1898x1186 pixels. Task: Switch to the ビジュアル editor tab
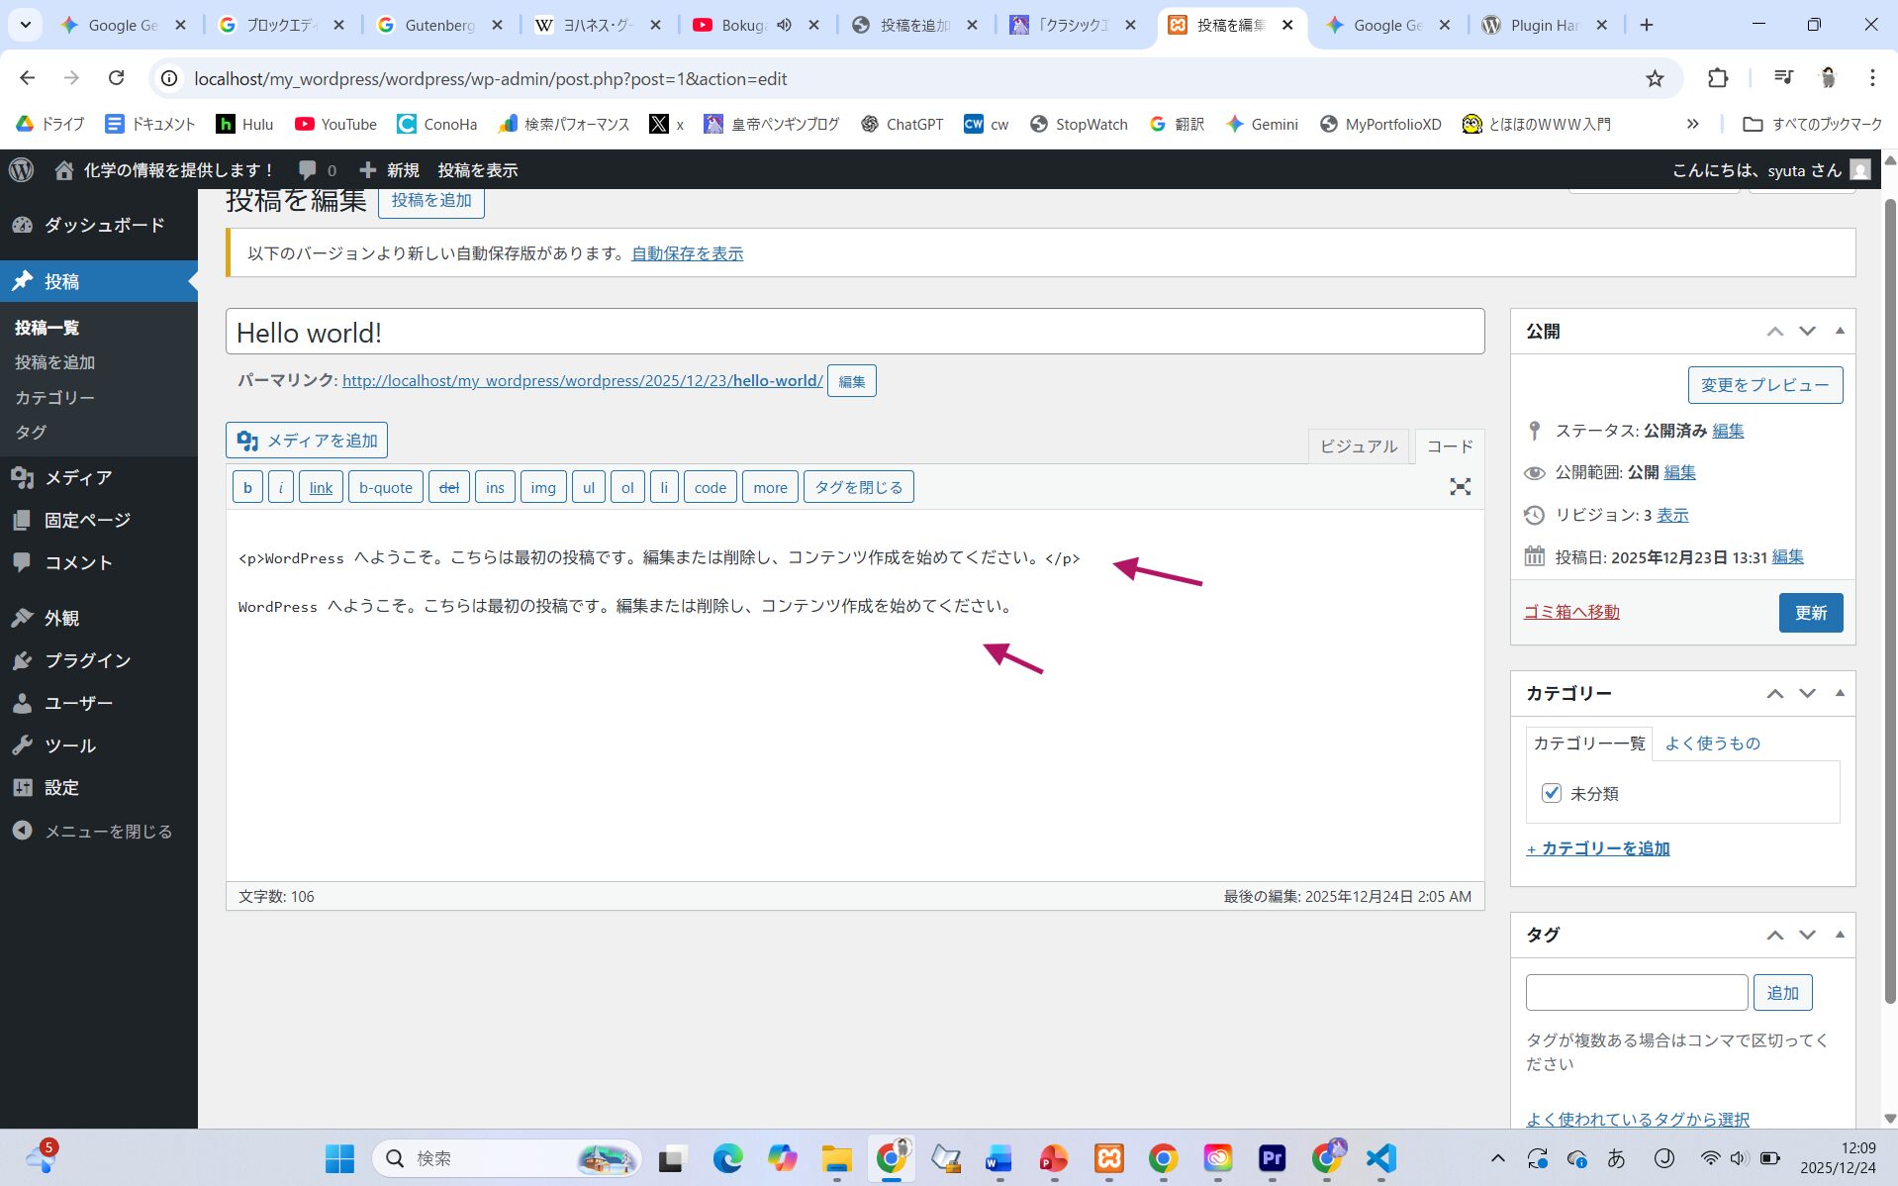coord(1358,446)
